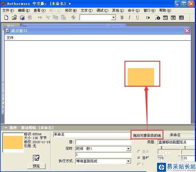The image size is (196, 172).
Task: Click the Find toolbar icon
Action: click(x=73, y=17)
